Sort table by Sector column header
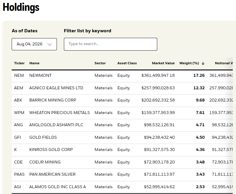Screen dimensions: 236x194 click(x=100, y=63)
